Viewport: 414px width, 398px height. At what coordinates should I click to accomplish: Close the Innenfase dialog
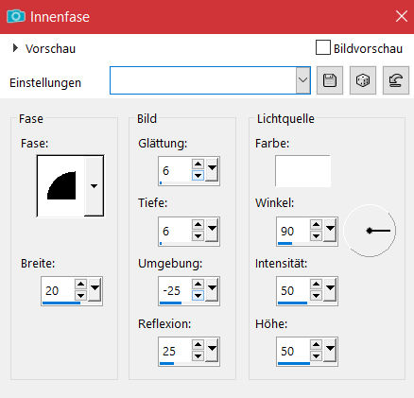[402, 16]
